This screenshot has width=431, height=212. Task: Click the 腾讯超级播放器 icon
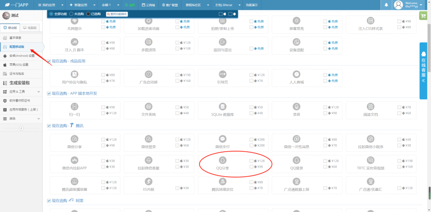[75, 181]
